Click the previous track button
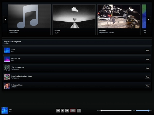Viewport: 154px width, 115px height. (58, 111)
